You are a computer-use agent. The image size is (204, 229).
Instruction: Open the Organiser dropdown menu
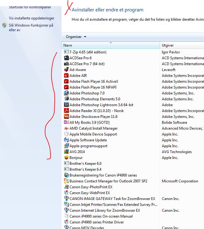coord(76,37)
